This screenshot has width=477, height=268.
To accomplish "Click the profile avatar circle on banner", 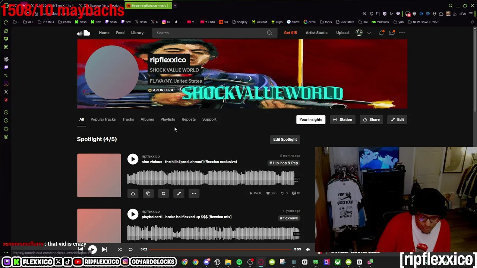I will [111, 73].
